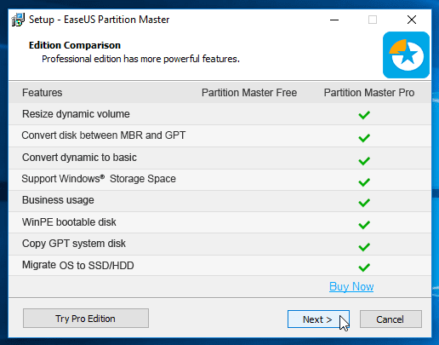Screen dimensions: 439x345
Task: Click 'Professional edition has more powerful features' text
Action: [140, 59]
